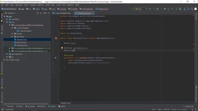Collapse the CustomAdapter package

12,28
